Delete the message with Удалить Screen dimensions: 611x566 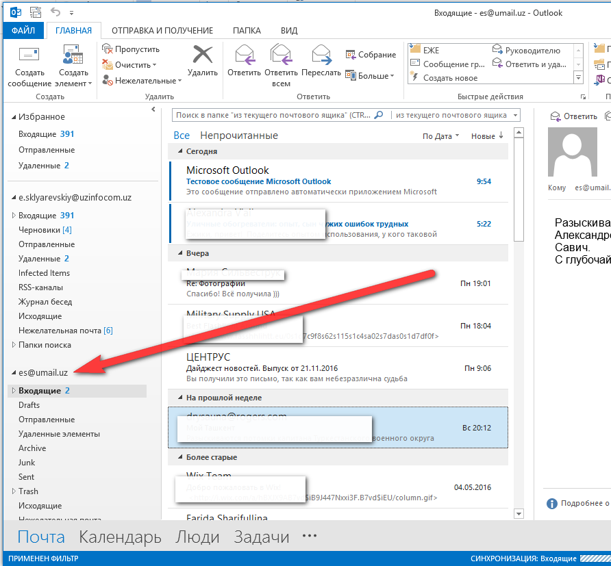(x=202, y=61)
